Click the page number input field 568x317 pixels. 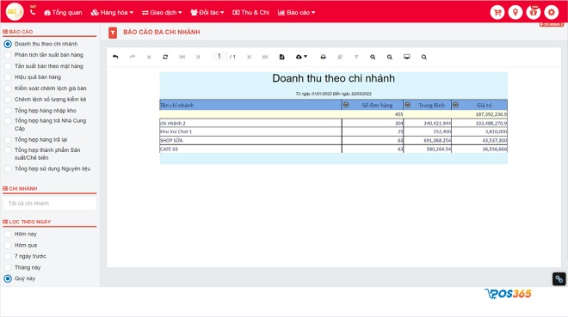click(x=219, y=57)
